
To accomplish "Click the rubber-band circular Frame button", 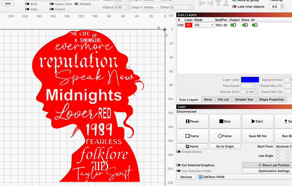I will pos(225,136).
